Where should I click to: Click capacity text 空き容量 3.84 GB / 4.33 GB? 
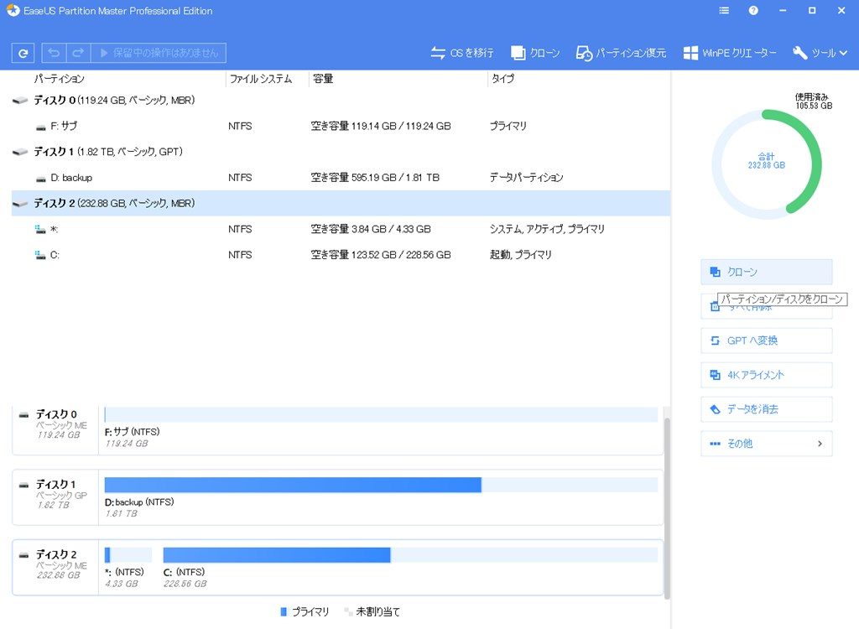[x=370, y=229]
